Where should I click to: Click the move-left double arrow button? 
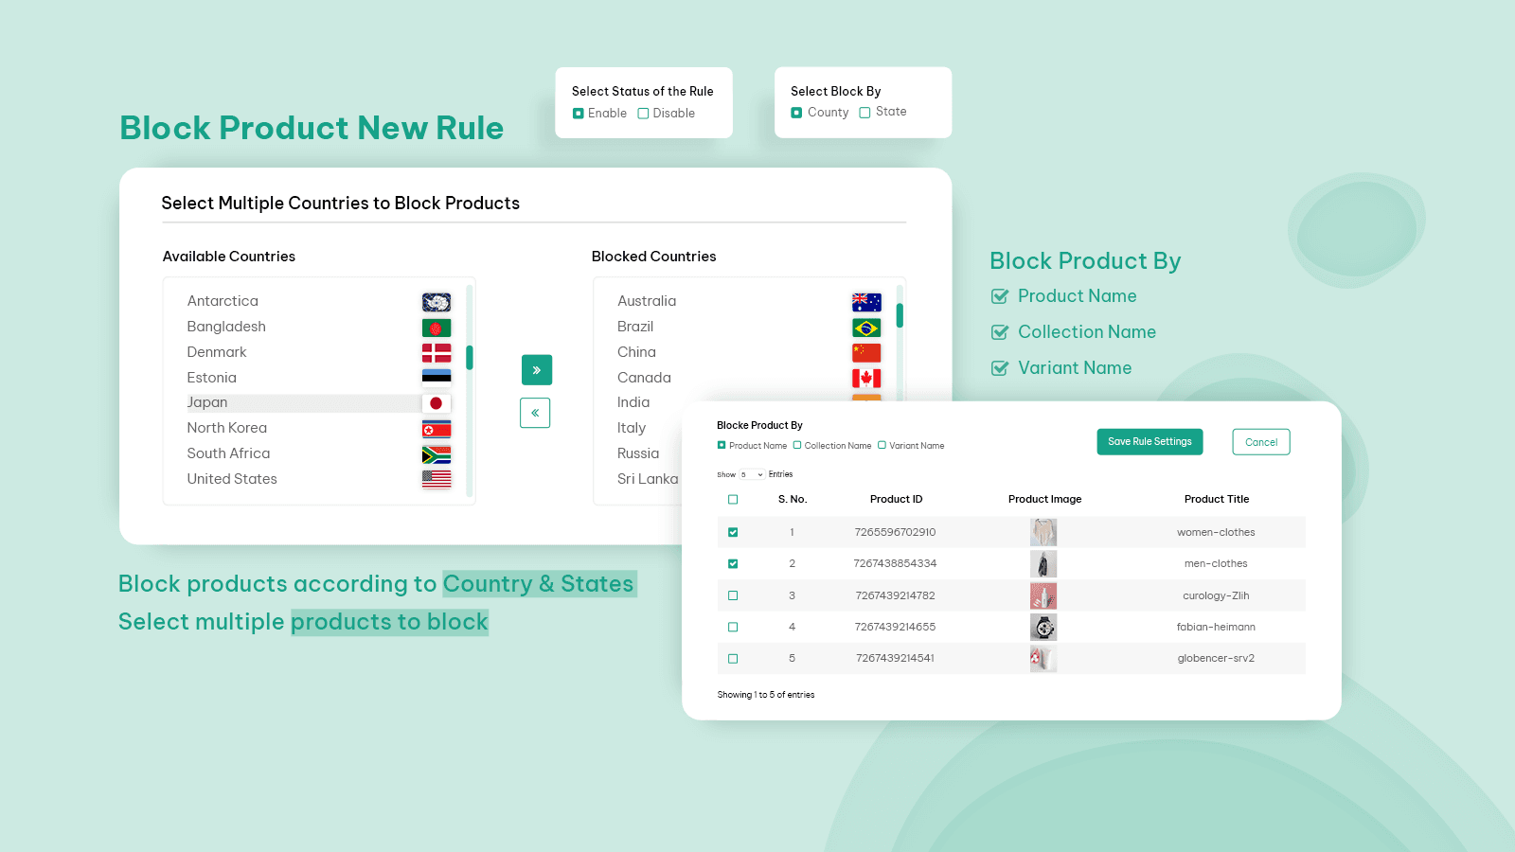(535, 413)
